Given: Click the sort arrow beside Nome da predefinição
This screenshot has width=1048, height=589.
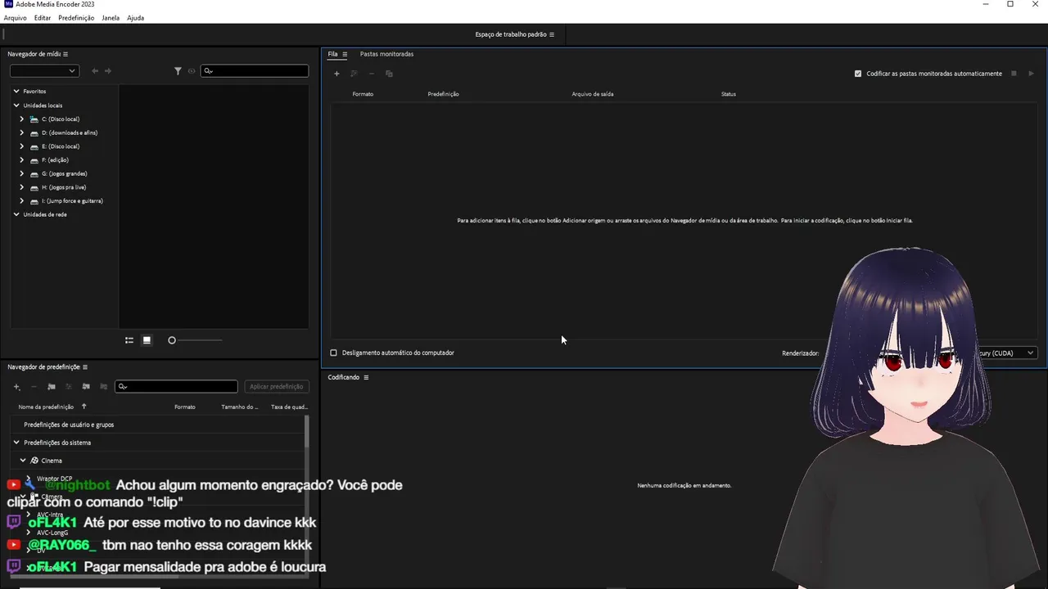Looking at the screenshot, I should pos(84,407).
